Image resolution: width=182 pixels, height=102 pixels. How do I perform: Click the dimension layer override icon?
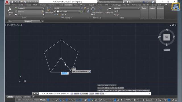click(55, 11)
